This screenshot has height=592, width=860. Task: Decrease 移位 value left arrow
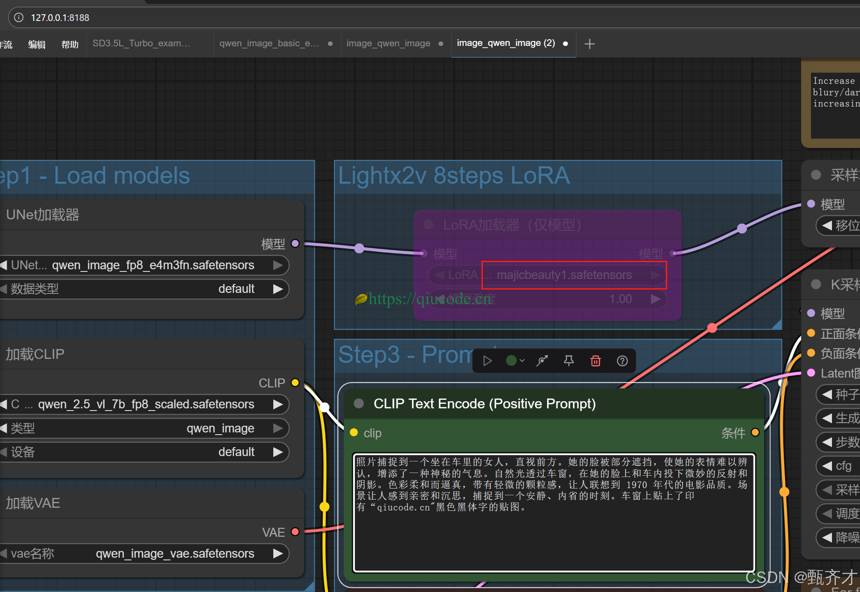coord(827,225)
